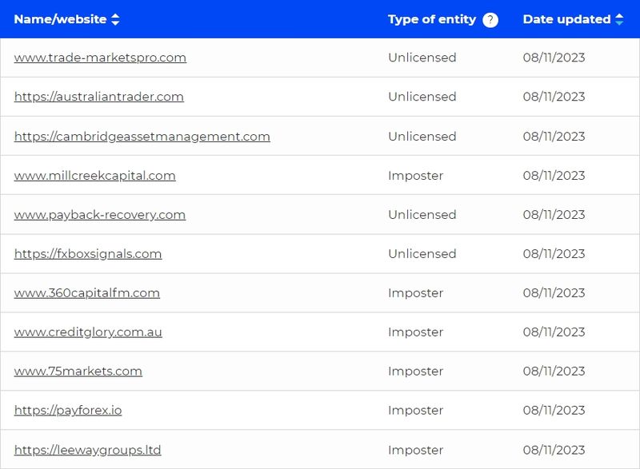Sort by Date updated using the sort arrows

[x=619, y=19]
